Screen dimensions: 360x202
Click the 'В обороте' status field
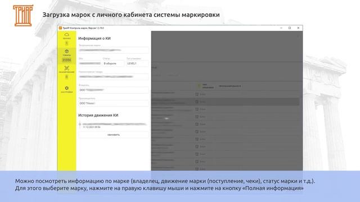click(x=114, y=63)
